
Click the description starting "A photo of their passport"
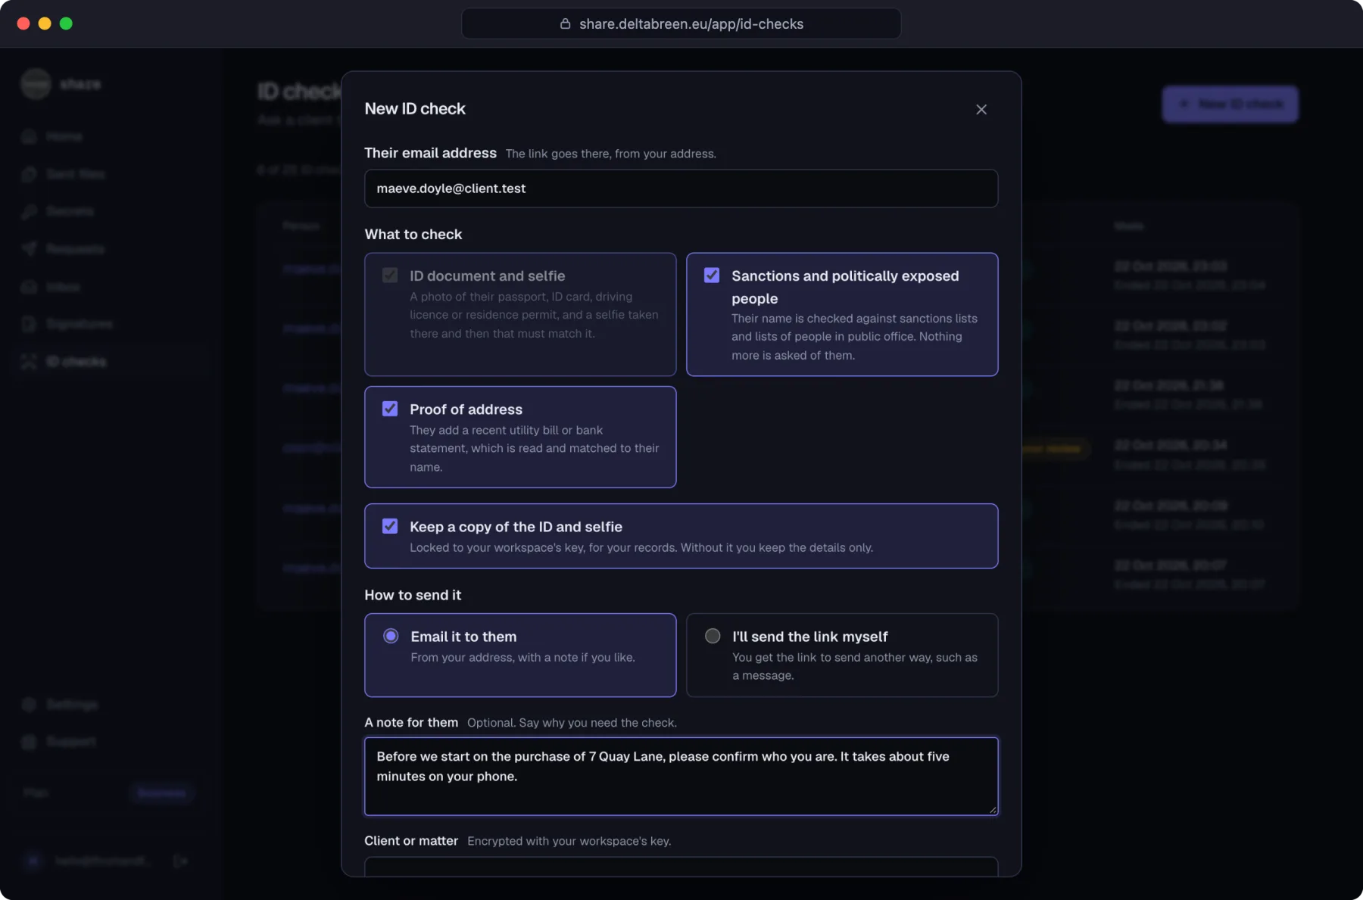(x=534, y=315)
